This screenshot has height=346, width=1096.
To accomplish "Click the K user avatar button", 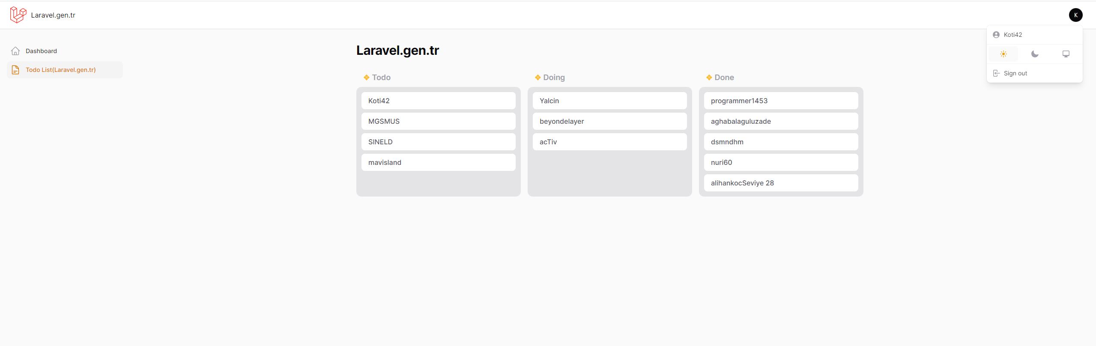I will click(1075, 15).
